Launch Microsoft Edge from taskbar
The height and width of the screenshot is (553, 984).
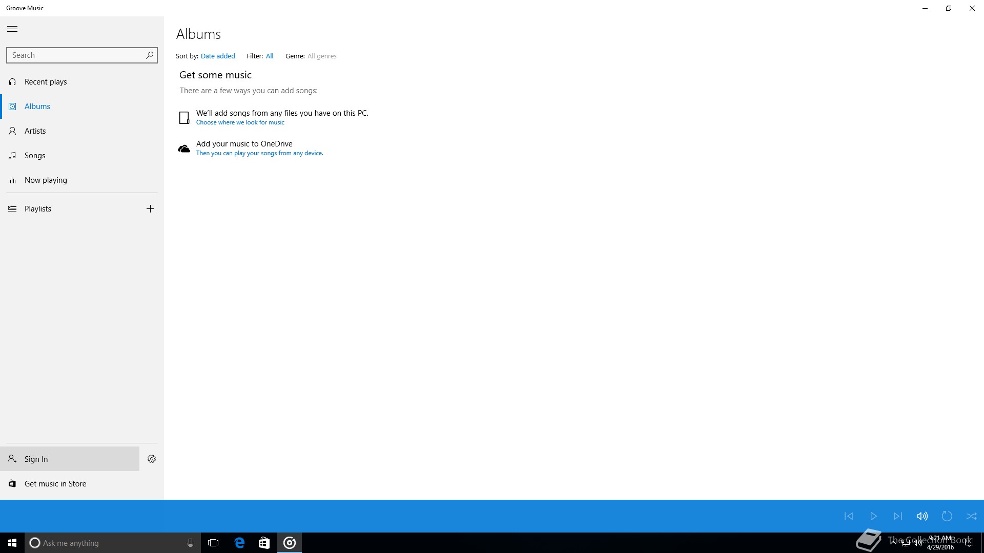pyautogui.click(x=239, y=543)
